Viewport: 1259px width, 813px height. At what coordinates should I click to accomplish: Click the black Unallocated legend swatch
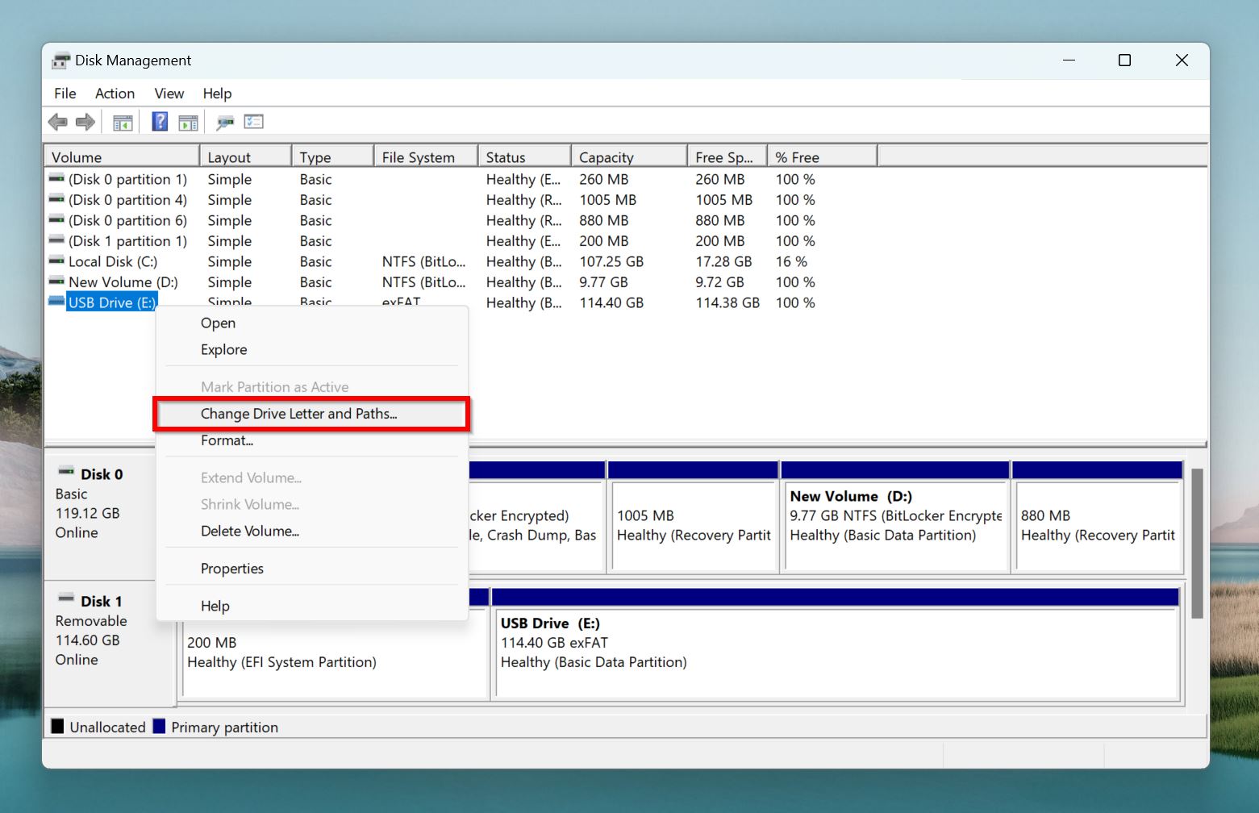pyautogui.click(x=57, y=726)
